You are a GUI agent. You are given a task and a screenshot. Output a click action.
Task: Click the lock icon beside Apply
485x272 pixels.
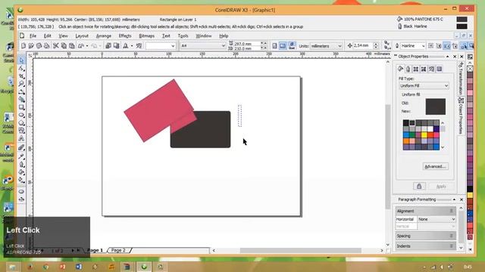tap(419, 187)
